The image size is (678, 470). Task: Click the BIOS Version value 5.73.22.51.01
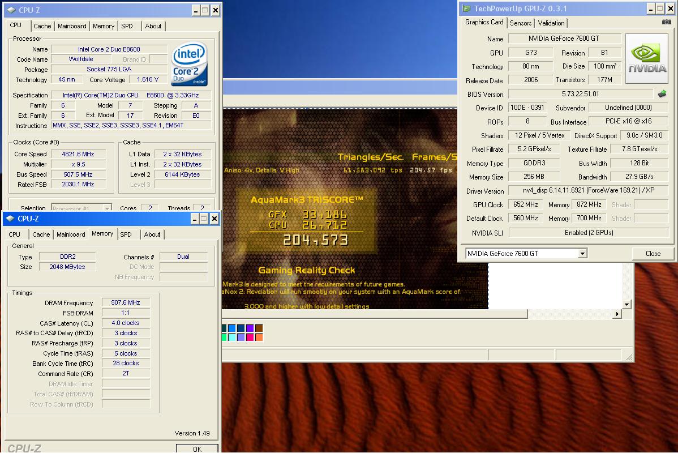click(580, 94)
